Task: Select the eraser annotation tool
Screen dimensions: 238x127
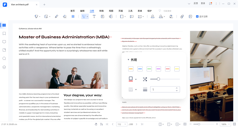Action: tap(65, 17)
